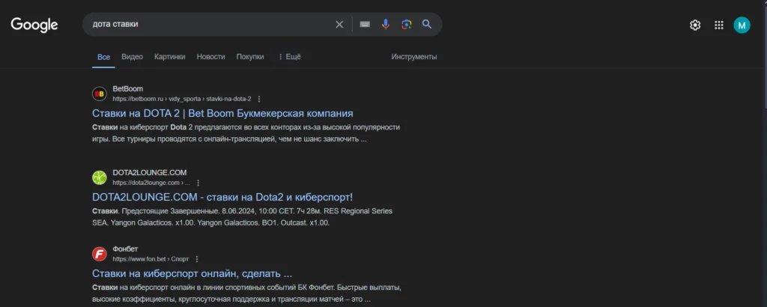Viewport: 767px width, 307px height.
Task: Expand the Ещё more filters menu
Action: coord(289,57)
